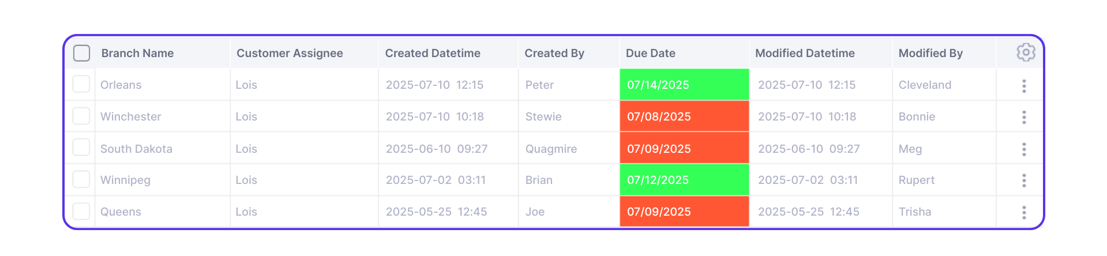Click the green 07/14/2025 due date cell

[684, 85]
